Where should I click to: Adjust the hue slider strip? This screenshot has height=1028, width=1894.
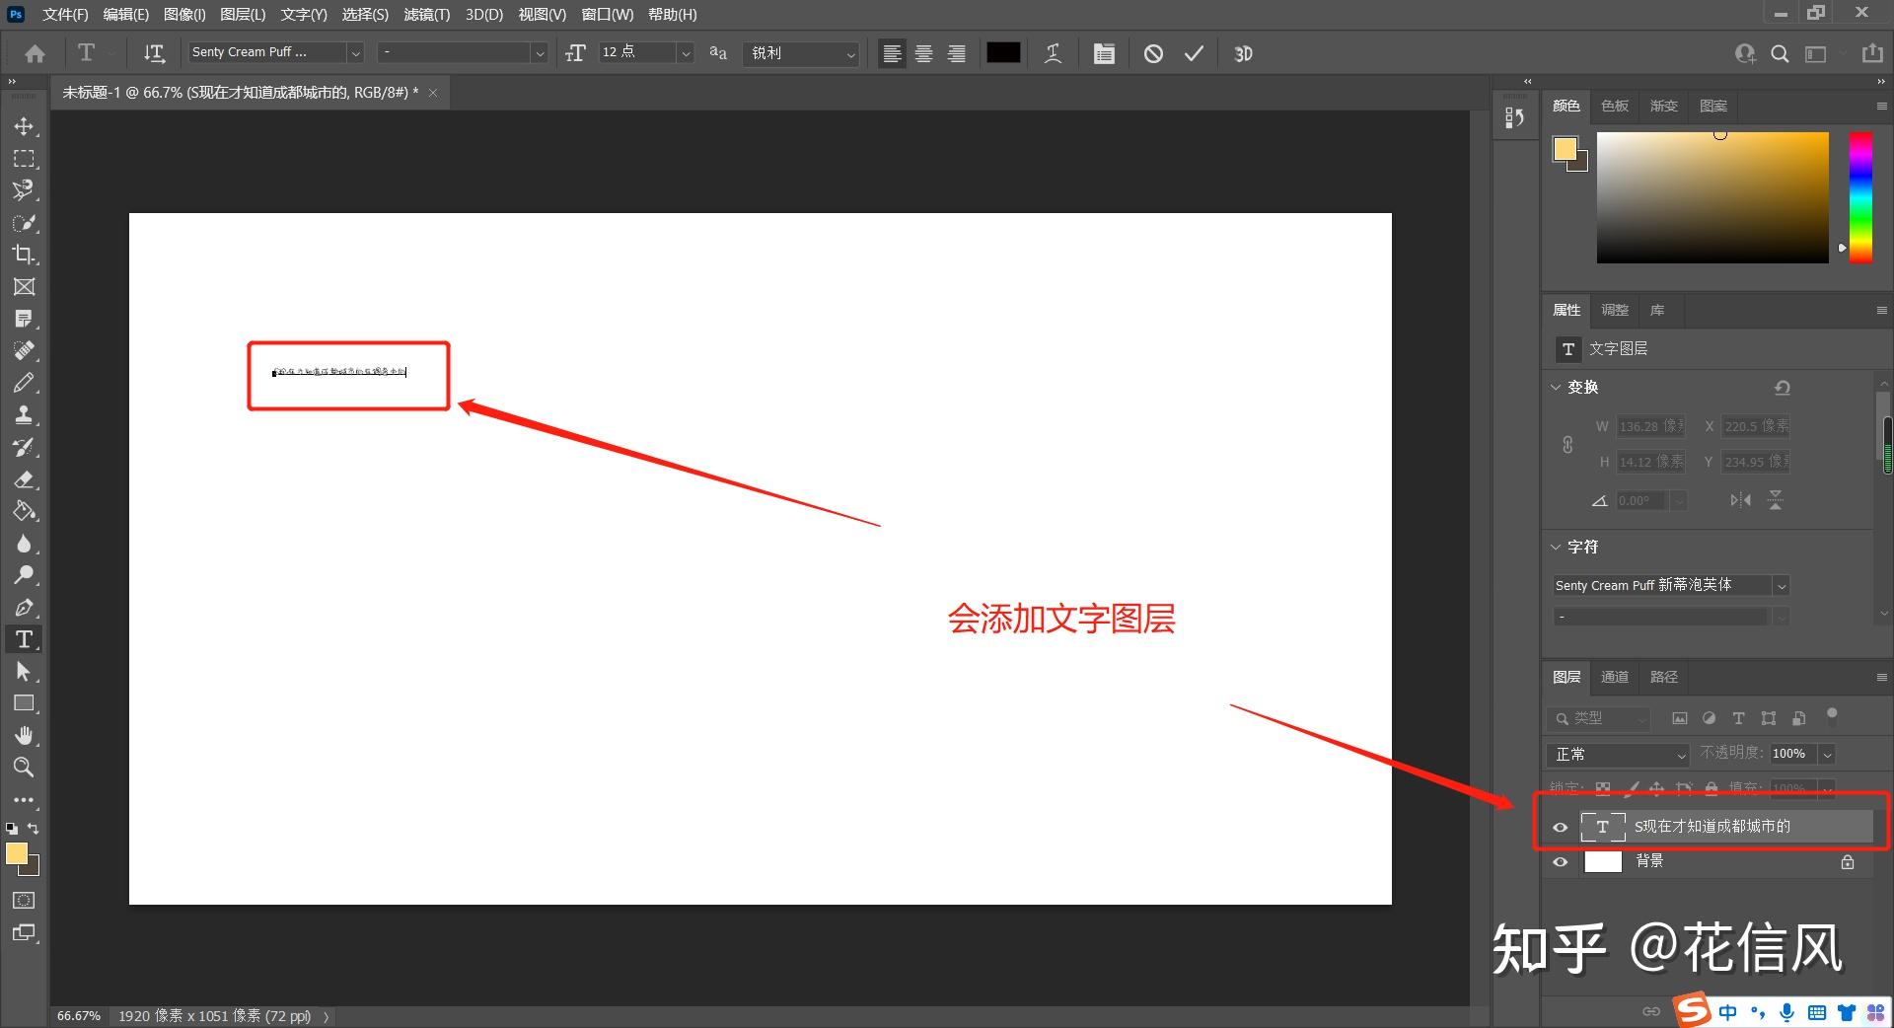point(1860,197)
